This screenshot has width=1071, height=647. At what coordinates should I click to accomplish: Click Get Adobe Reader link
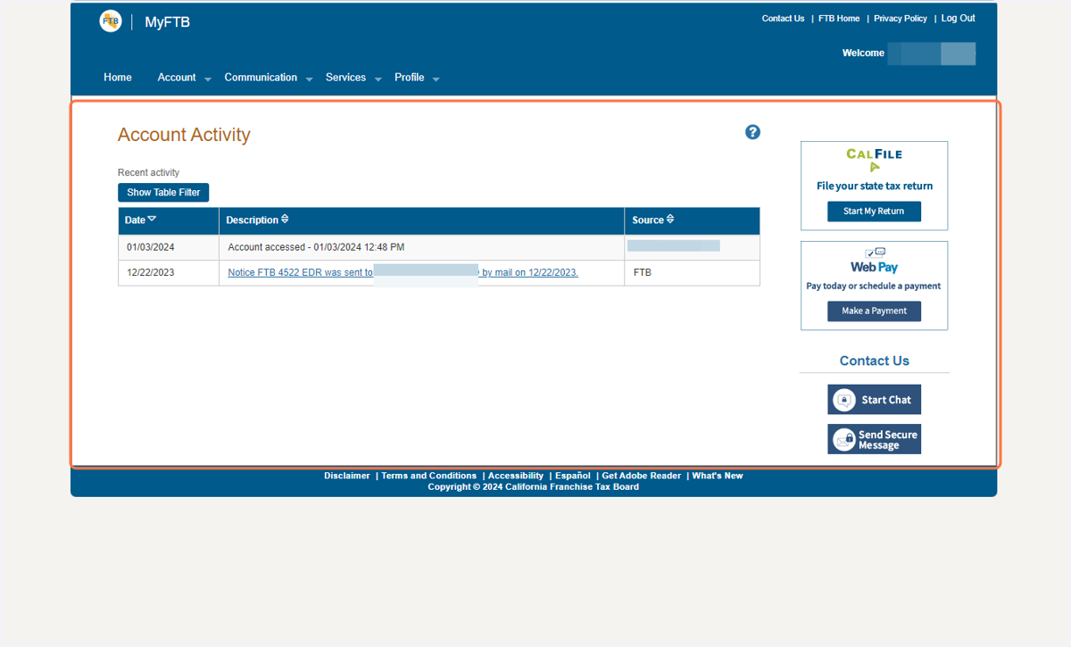(x=642, y=476)
